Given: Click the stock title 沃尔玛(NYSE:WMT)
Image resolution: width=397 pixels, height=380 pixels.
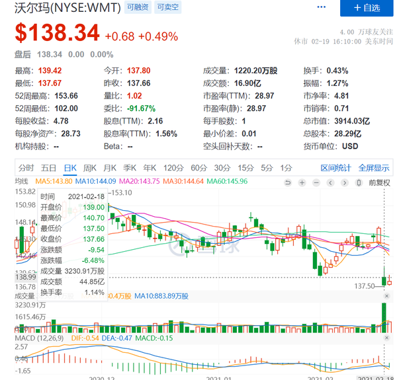Looking at the screenshot, I should 67,7.
